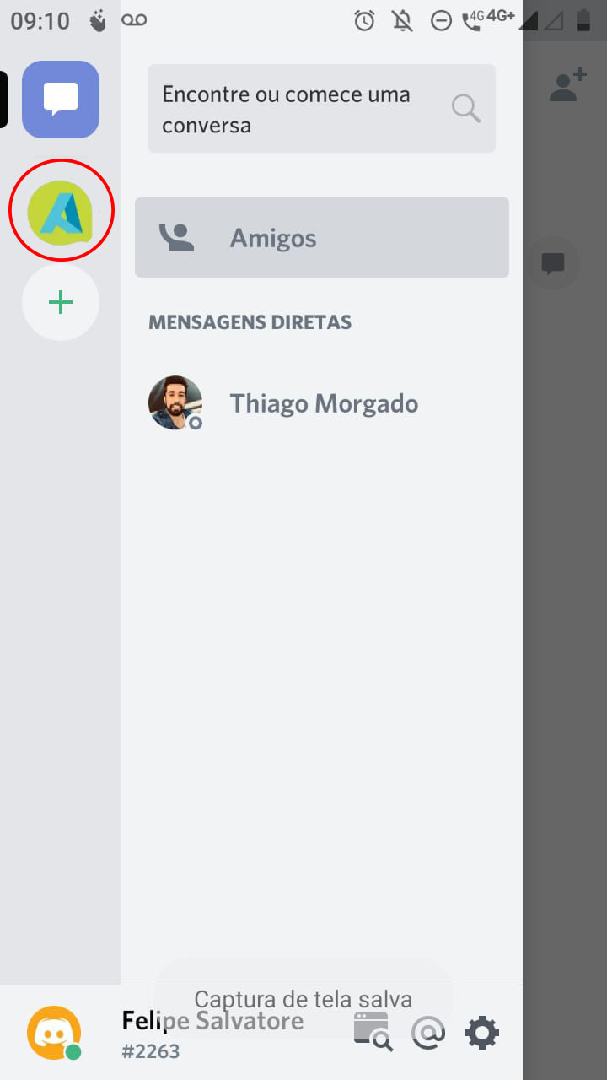Screen dimensions: 607x1080
Task: Tap Thiago Morgado's profile picture
Action: click(175, 403)
